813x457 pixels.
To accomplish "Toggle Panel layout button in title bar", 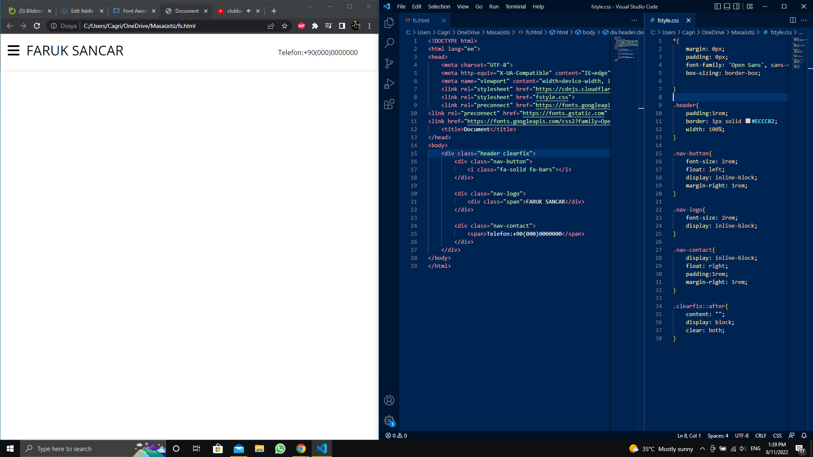I will tap(727, 6).
